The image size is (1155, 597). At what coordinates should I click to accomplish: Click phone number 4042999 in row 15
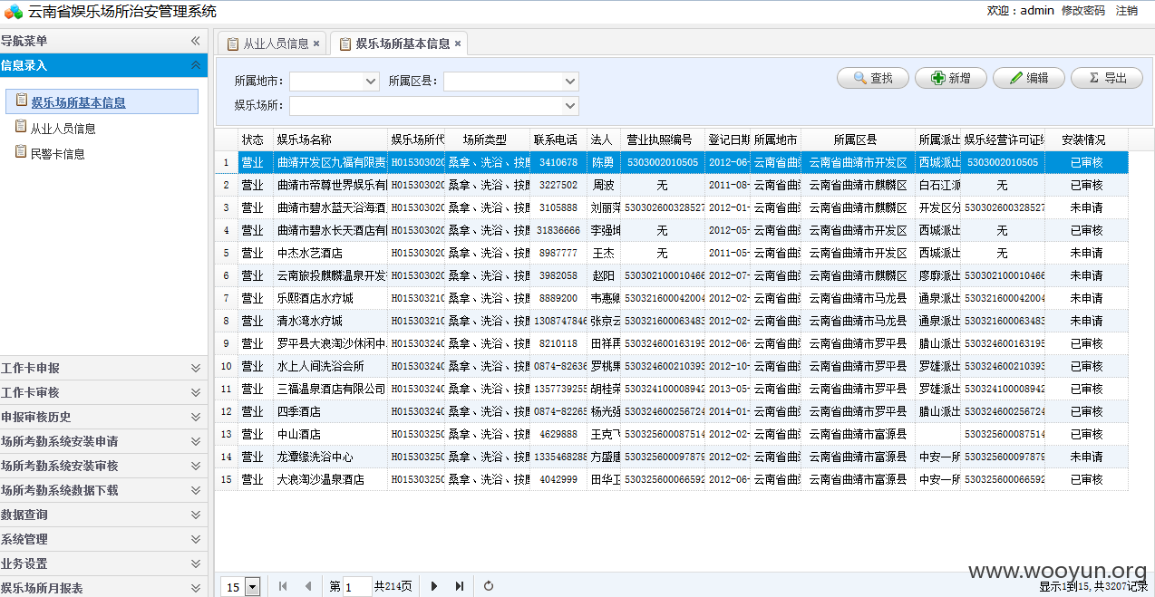point(558,479)
